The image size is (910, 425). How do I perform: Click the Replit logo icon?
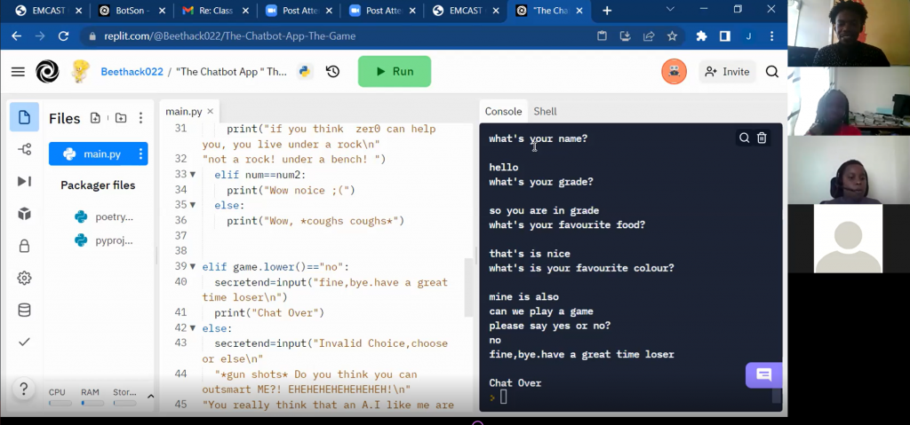[x=47, y=72]
